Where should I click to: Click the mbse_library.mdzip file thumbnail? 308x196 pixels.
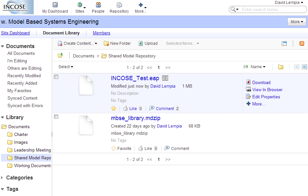pyautogui.click(x=86, y=125)
